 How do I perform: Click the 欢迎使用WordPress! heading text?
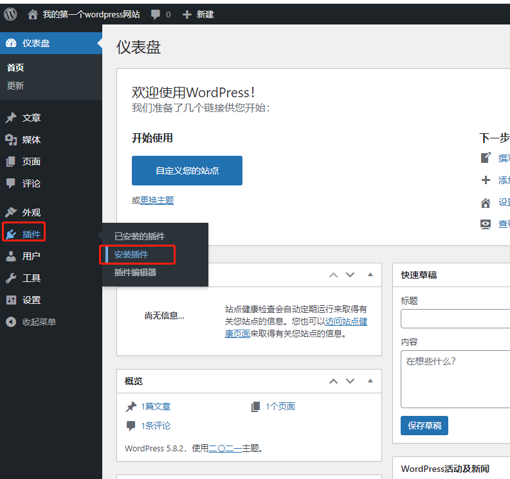193,93
